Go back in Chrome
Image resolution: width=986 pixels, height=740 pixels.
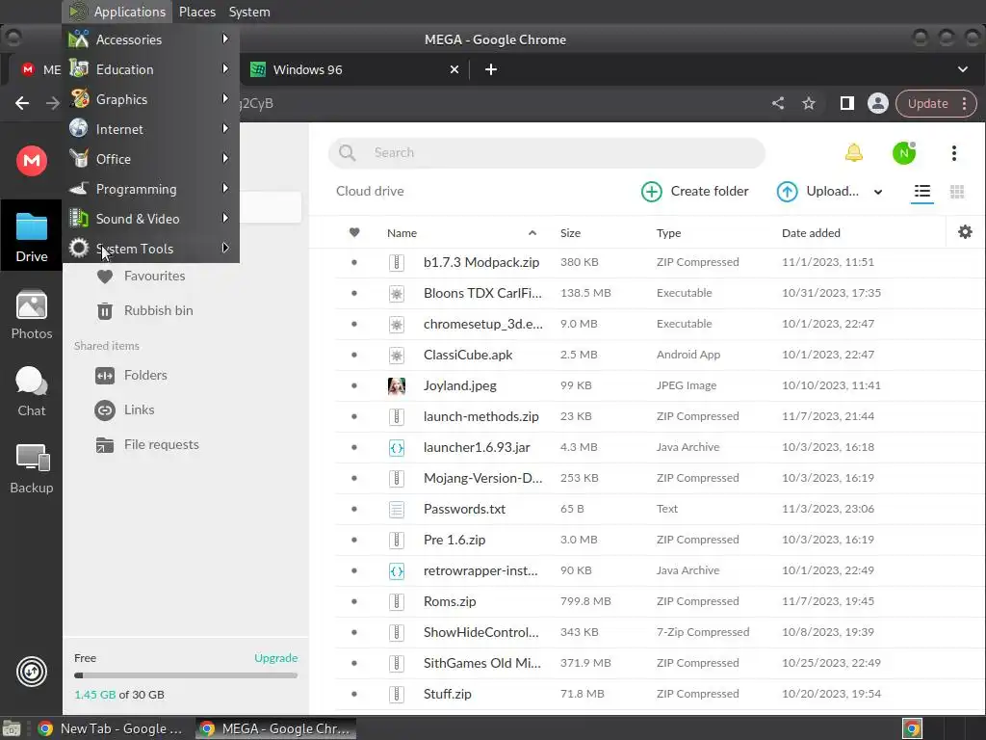tap(22, 103)
